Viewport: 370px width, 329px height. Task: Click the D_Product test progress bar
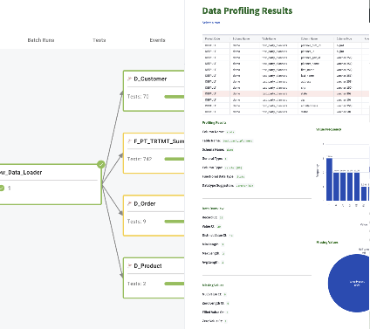[175, 284]
